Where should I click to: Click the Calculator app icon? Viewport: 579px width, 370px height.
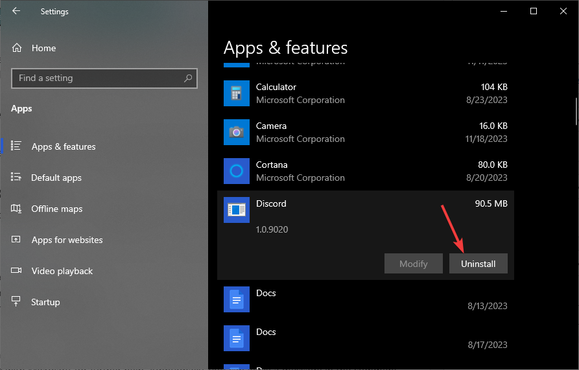237,93
